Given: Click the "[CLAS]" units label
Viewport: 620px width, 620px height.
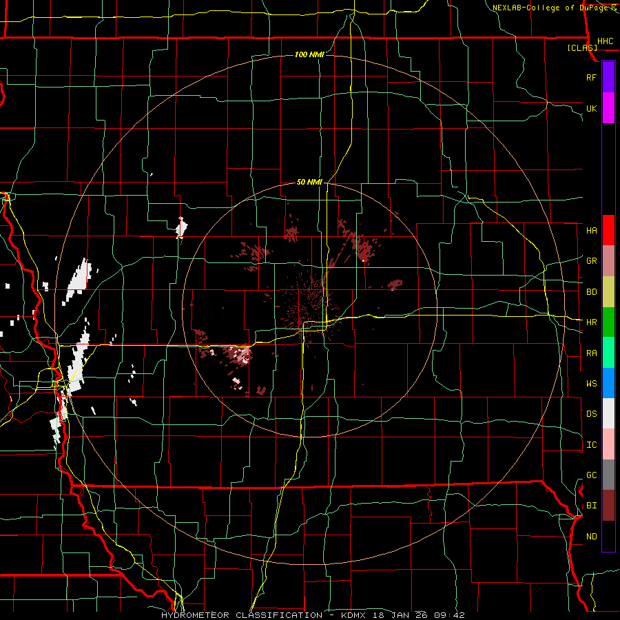Looking at the screenshot, I should [x=582, y=48].
